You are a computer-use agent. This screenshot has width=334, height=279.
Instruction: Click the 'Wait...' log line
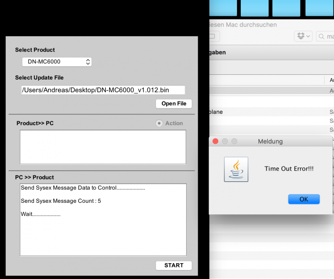[x=41, y=214]
